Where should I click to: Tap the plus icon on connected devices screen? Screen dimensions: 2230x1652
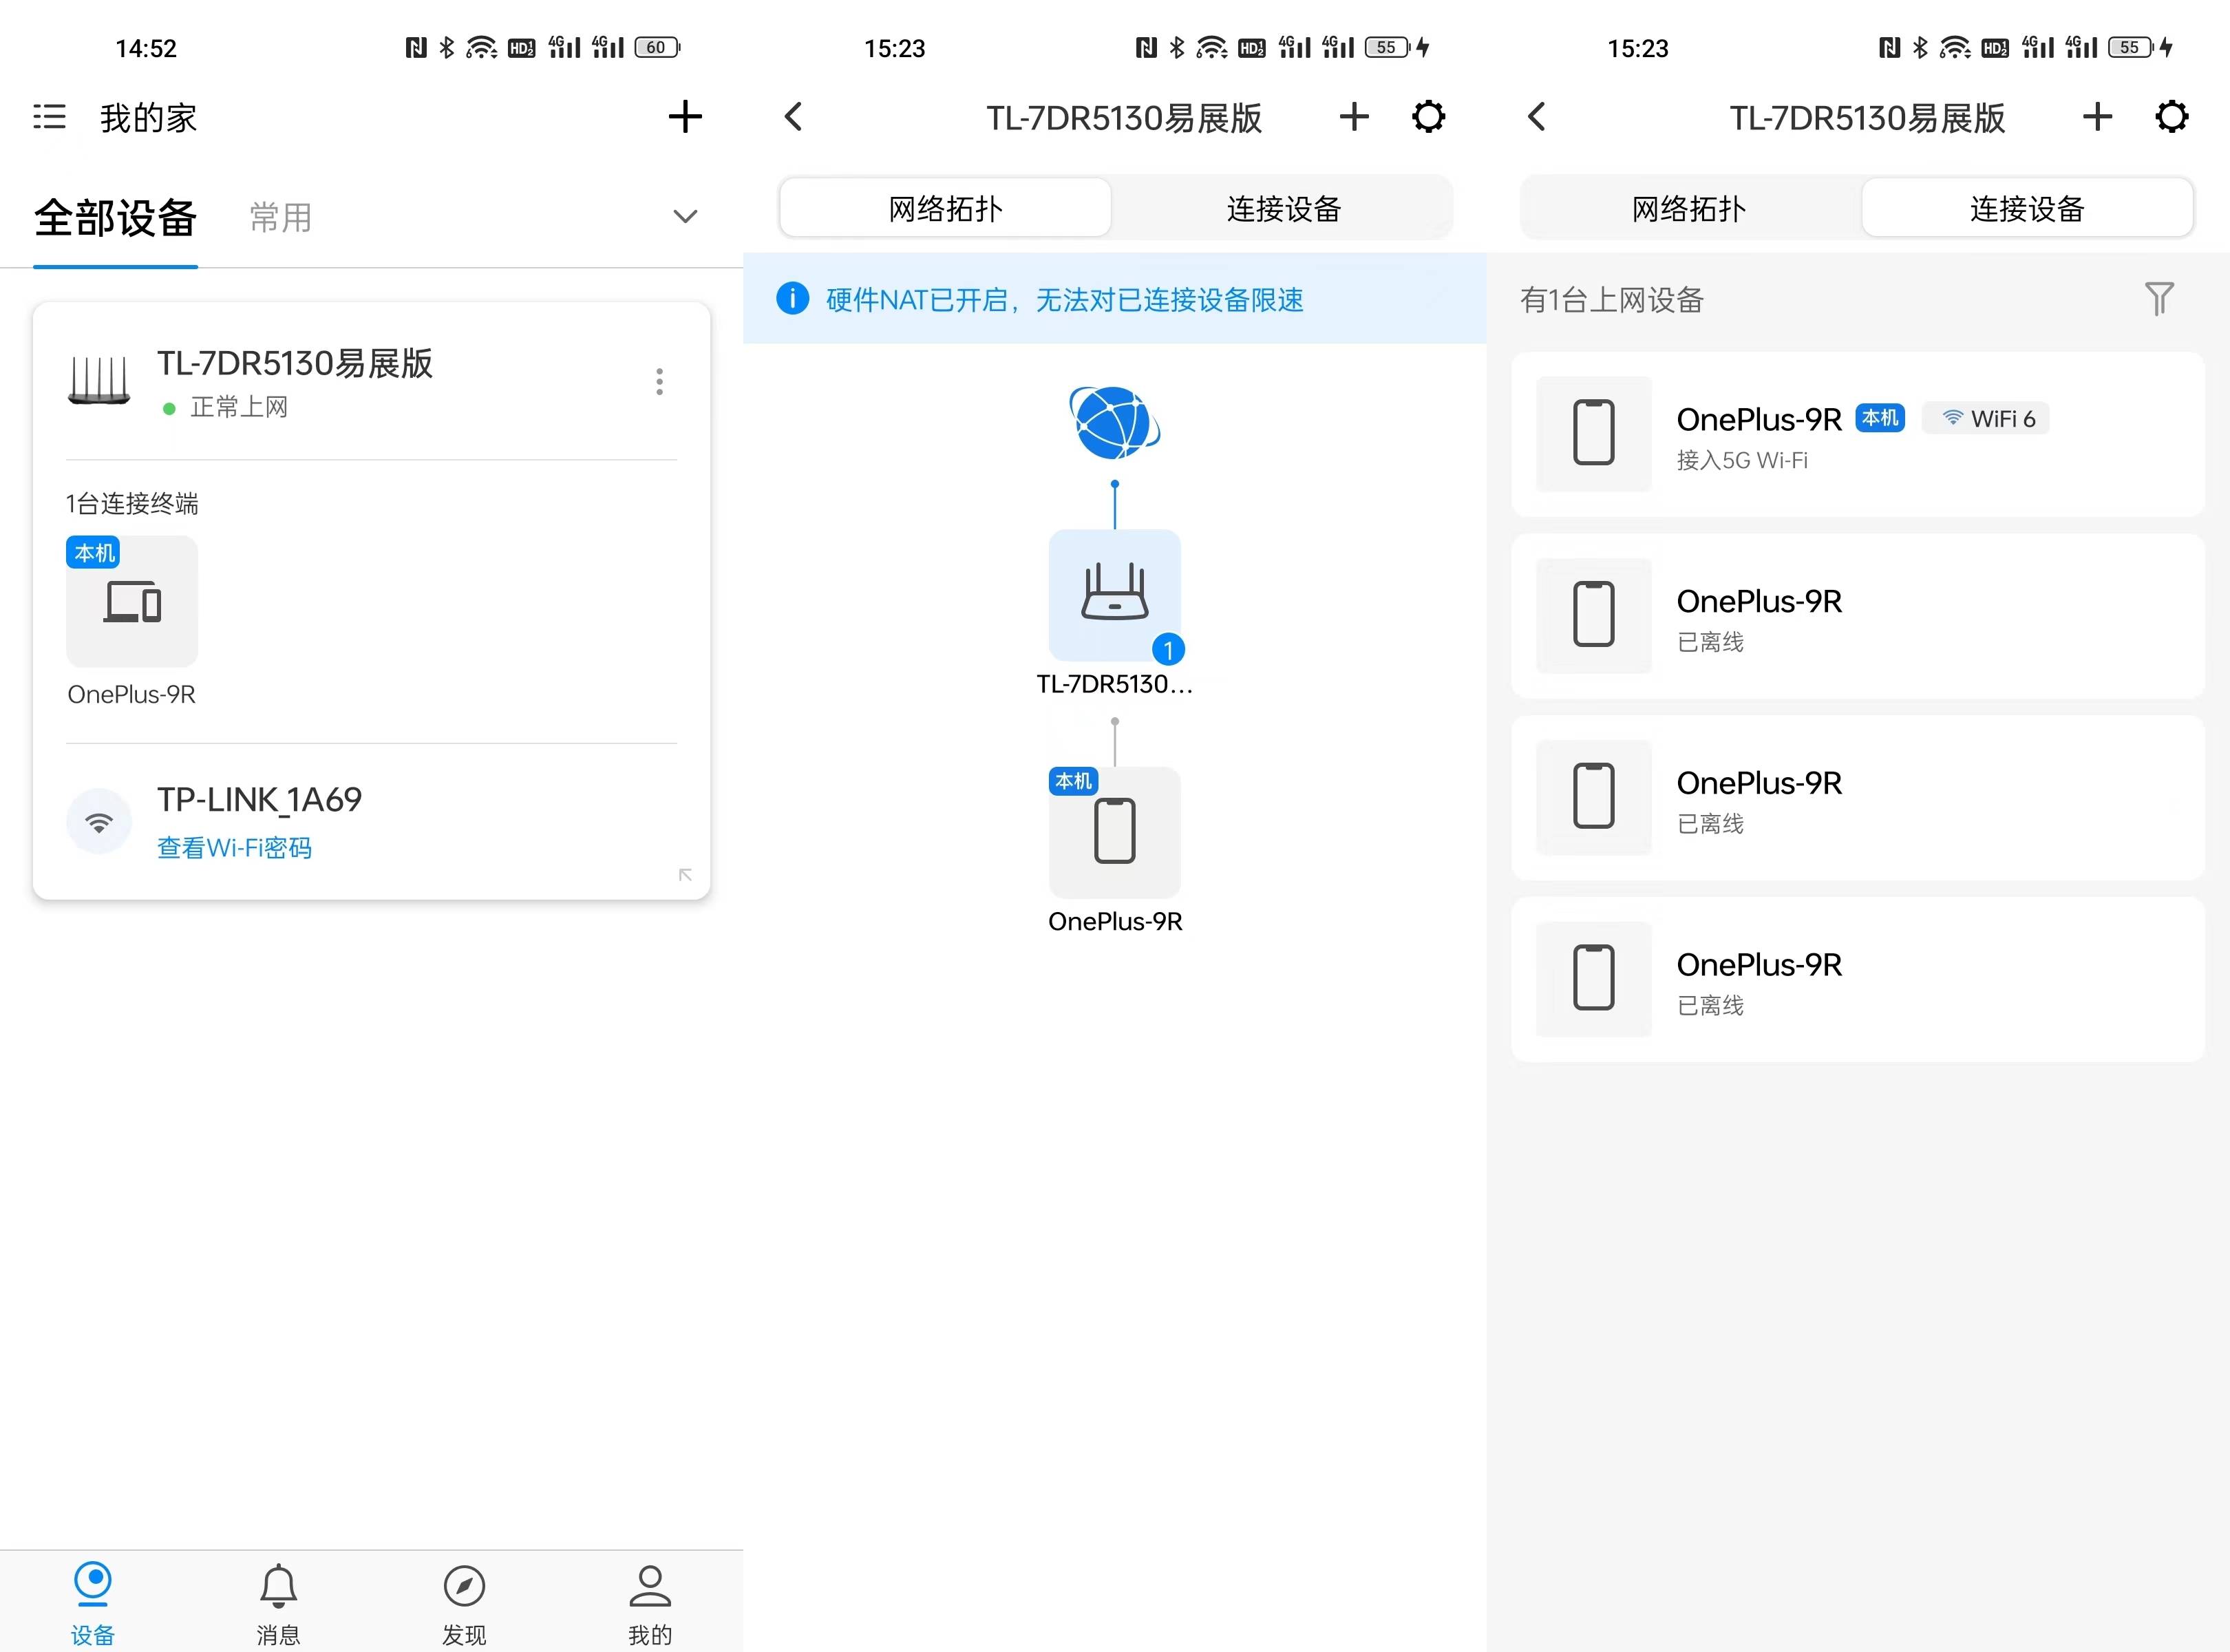click(2097, 117)
